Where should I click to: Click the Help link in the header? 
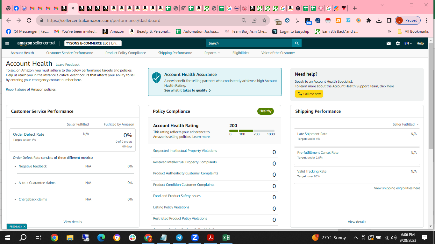tap(420, 43)
